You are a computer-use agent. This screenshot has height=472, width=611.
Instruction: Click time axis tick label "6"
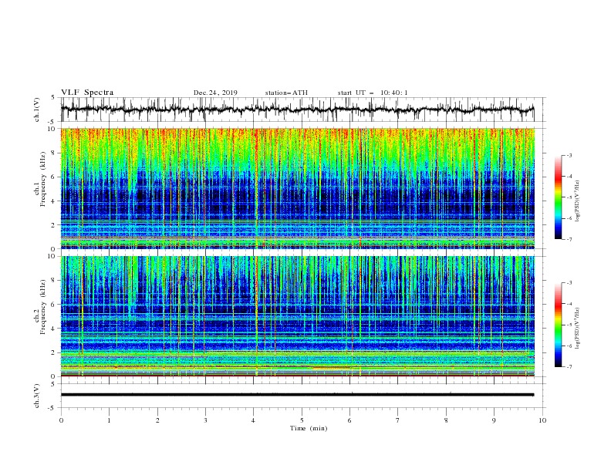[x=349, y=420]
